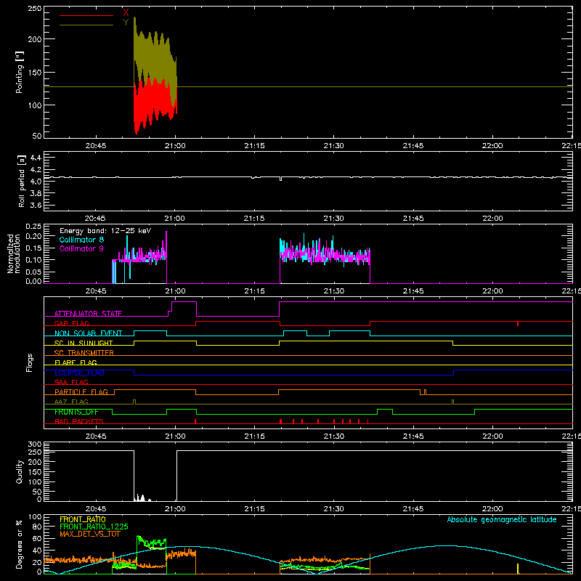
Task: Select the FRONT_RATIO_1225 legend label
Action: [94, 527]
